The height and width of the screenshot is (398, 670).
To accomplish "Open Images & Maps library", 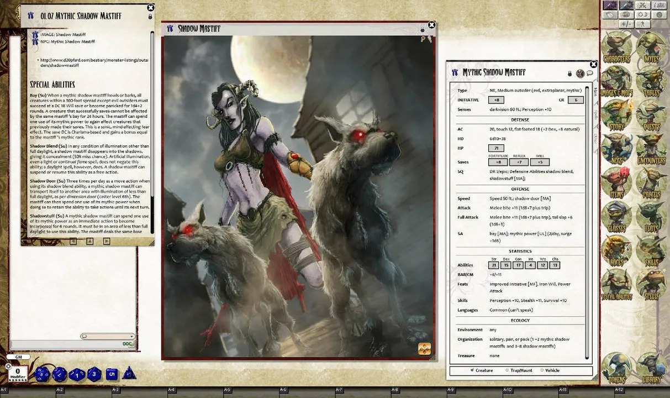I will pyautogui.click(x=617, y=82).
